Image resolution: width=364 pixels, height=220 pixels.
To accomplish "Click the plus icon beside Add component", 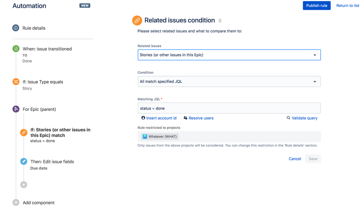I will (16, 203).
